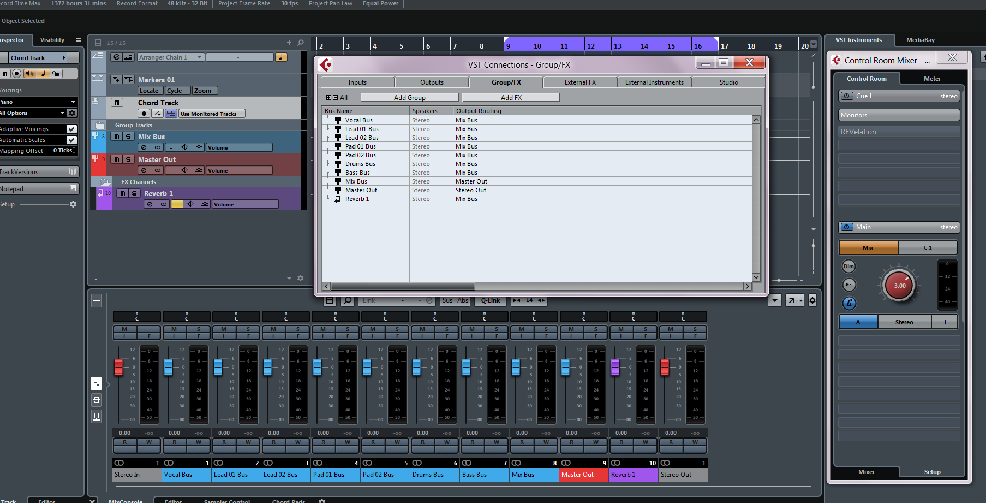Solo the Master Out track
The width and height of the screenshot is (986, 503).
[128, 159]
